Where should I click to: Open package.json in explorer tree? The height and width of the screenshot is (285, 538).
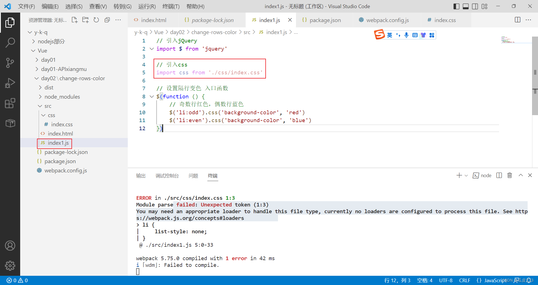point(60,161)
